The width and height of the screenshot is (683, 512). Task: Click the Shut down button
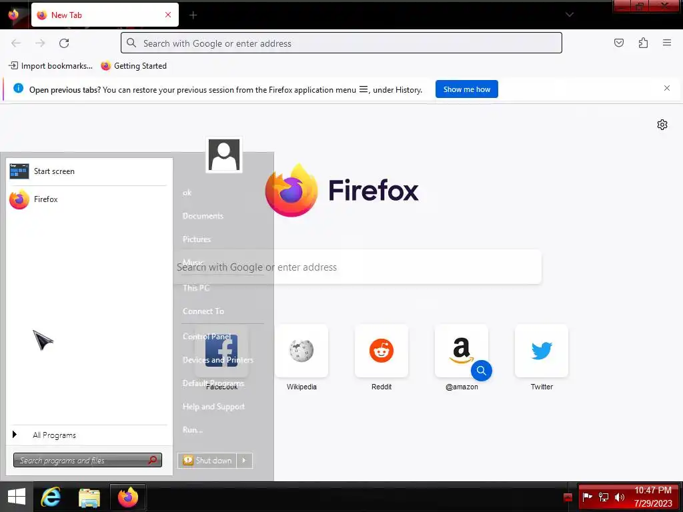[207, 461]
